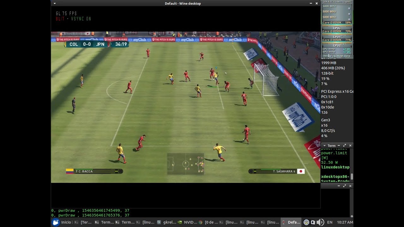Minimize the Term window
The width and height of the screenshot is (404, 227).
click(339, 146)
